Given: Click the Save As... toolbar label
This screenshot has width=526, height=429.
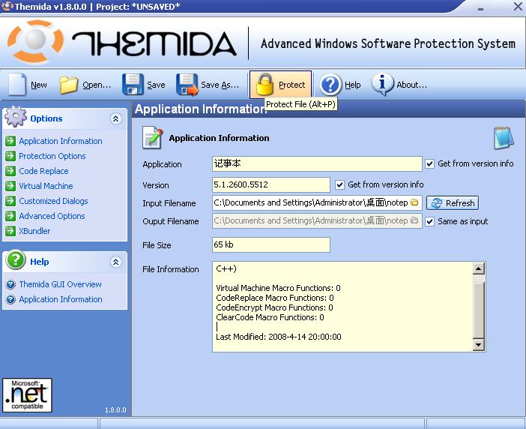Looking at the screenshot, I should click(x=220, y=85).
